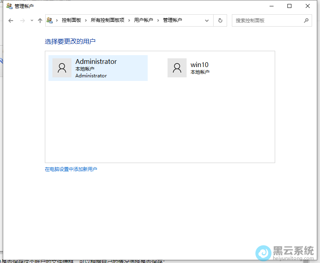The width and height of the screenshot is (320, 263).
Task: Click the Administrator account avatar picture
Action: [x=62, y=68]
